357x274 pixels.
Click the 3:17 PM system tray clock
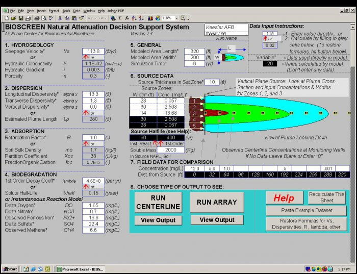click(344, 269)
